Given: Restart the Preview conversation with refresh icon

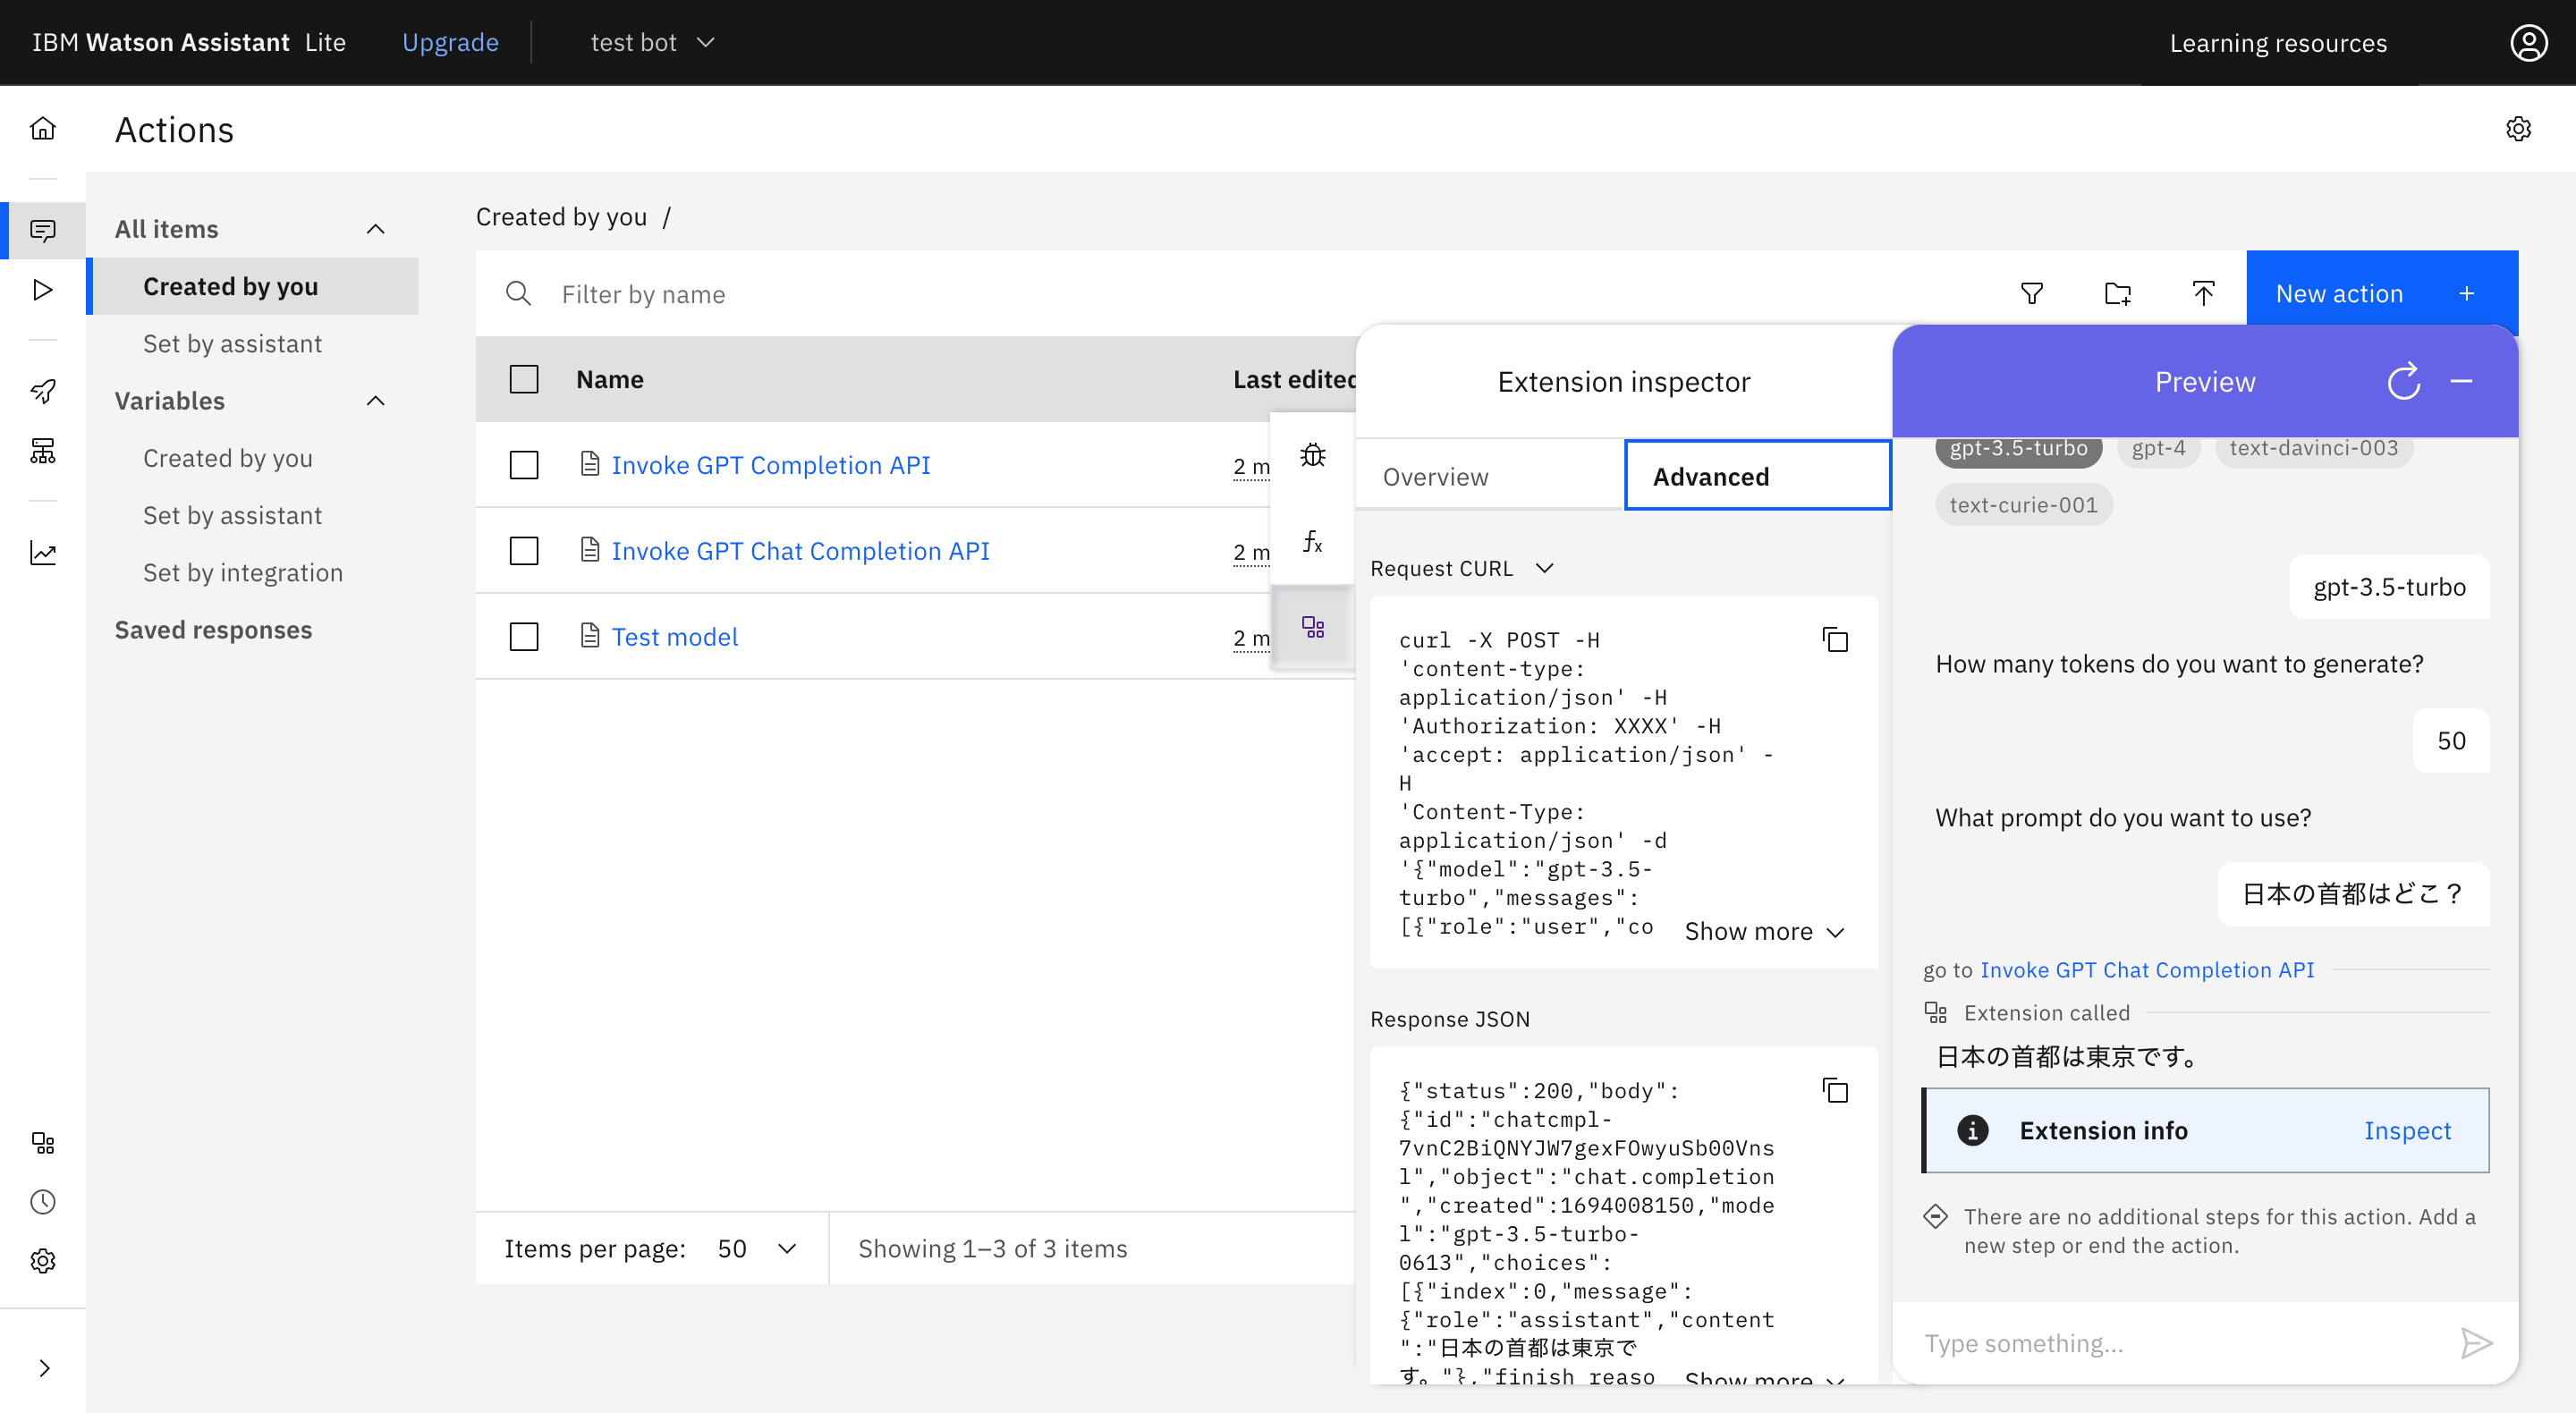Looking at the screenshot, I should coord(2403,382).
